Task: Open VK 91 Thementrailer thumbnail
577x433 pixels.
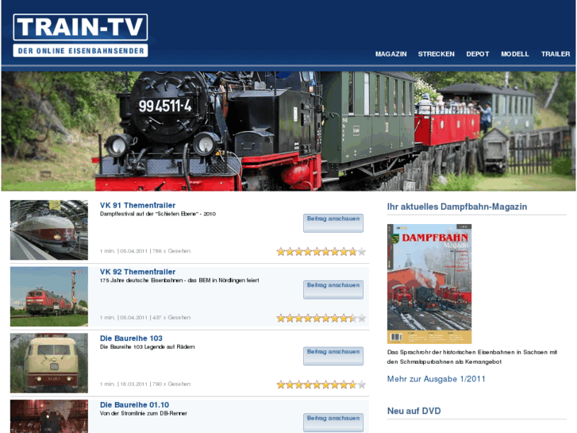Action: click(49, 230)
